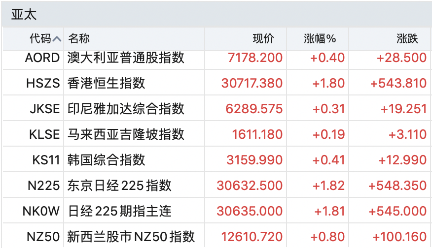Click the KS11 code cell

(x=46, y=160)
